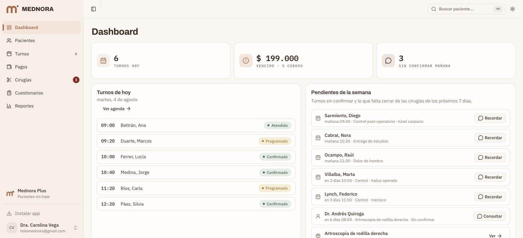Open Pagos in the sidebar
The width and height of the screenshot is (523, 238).
(x=42, y=67)
